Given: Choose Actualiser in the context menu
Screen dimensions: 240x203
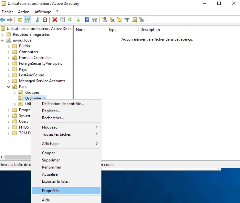Looking at the screenshot, I should [66, 174].
